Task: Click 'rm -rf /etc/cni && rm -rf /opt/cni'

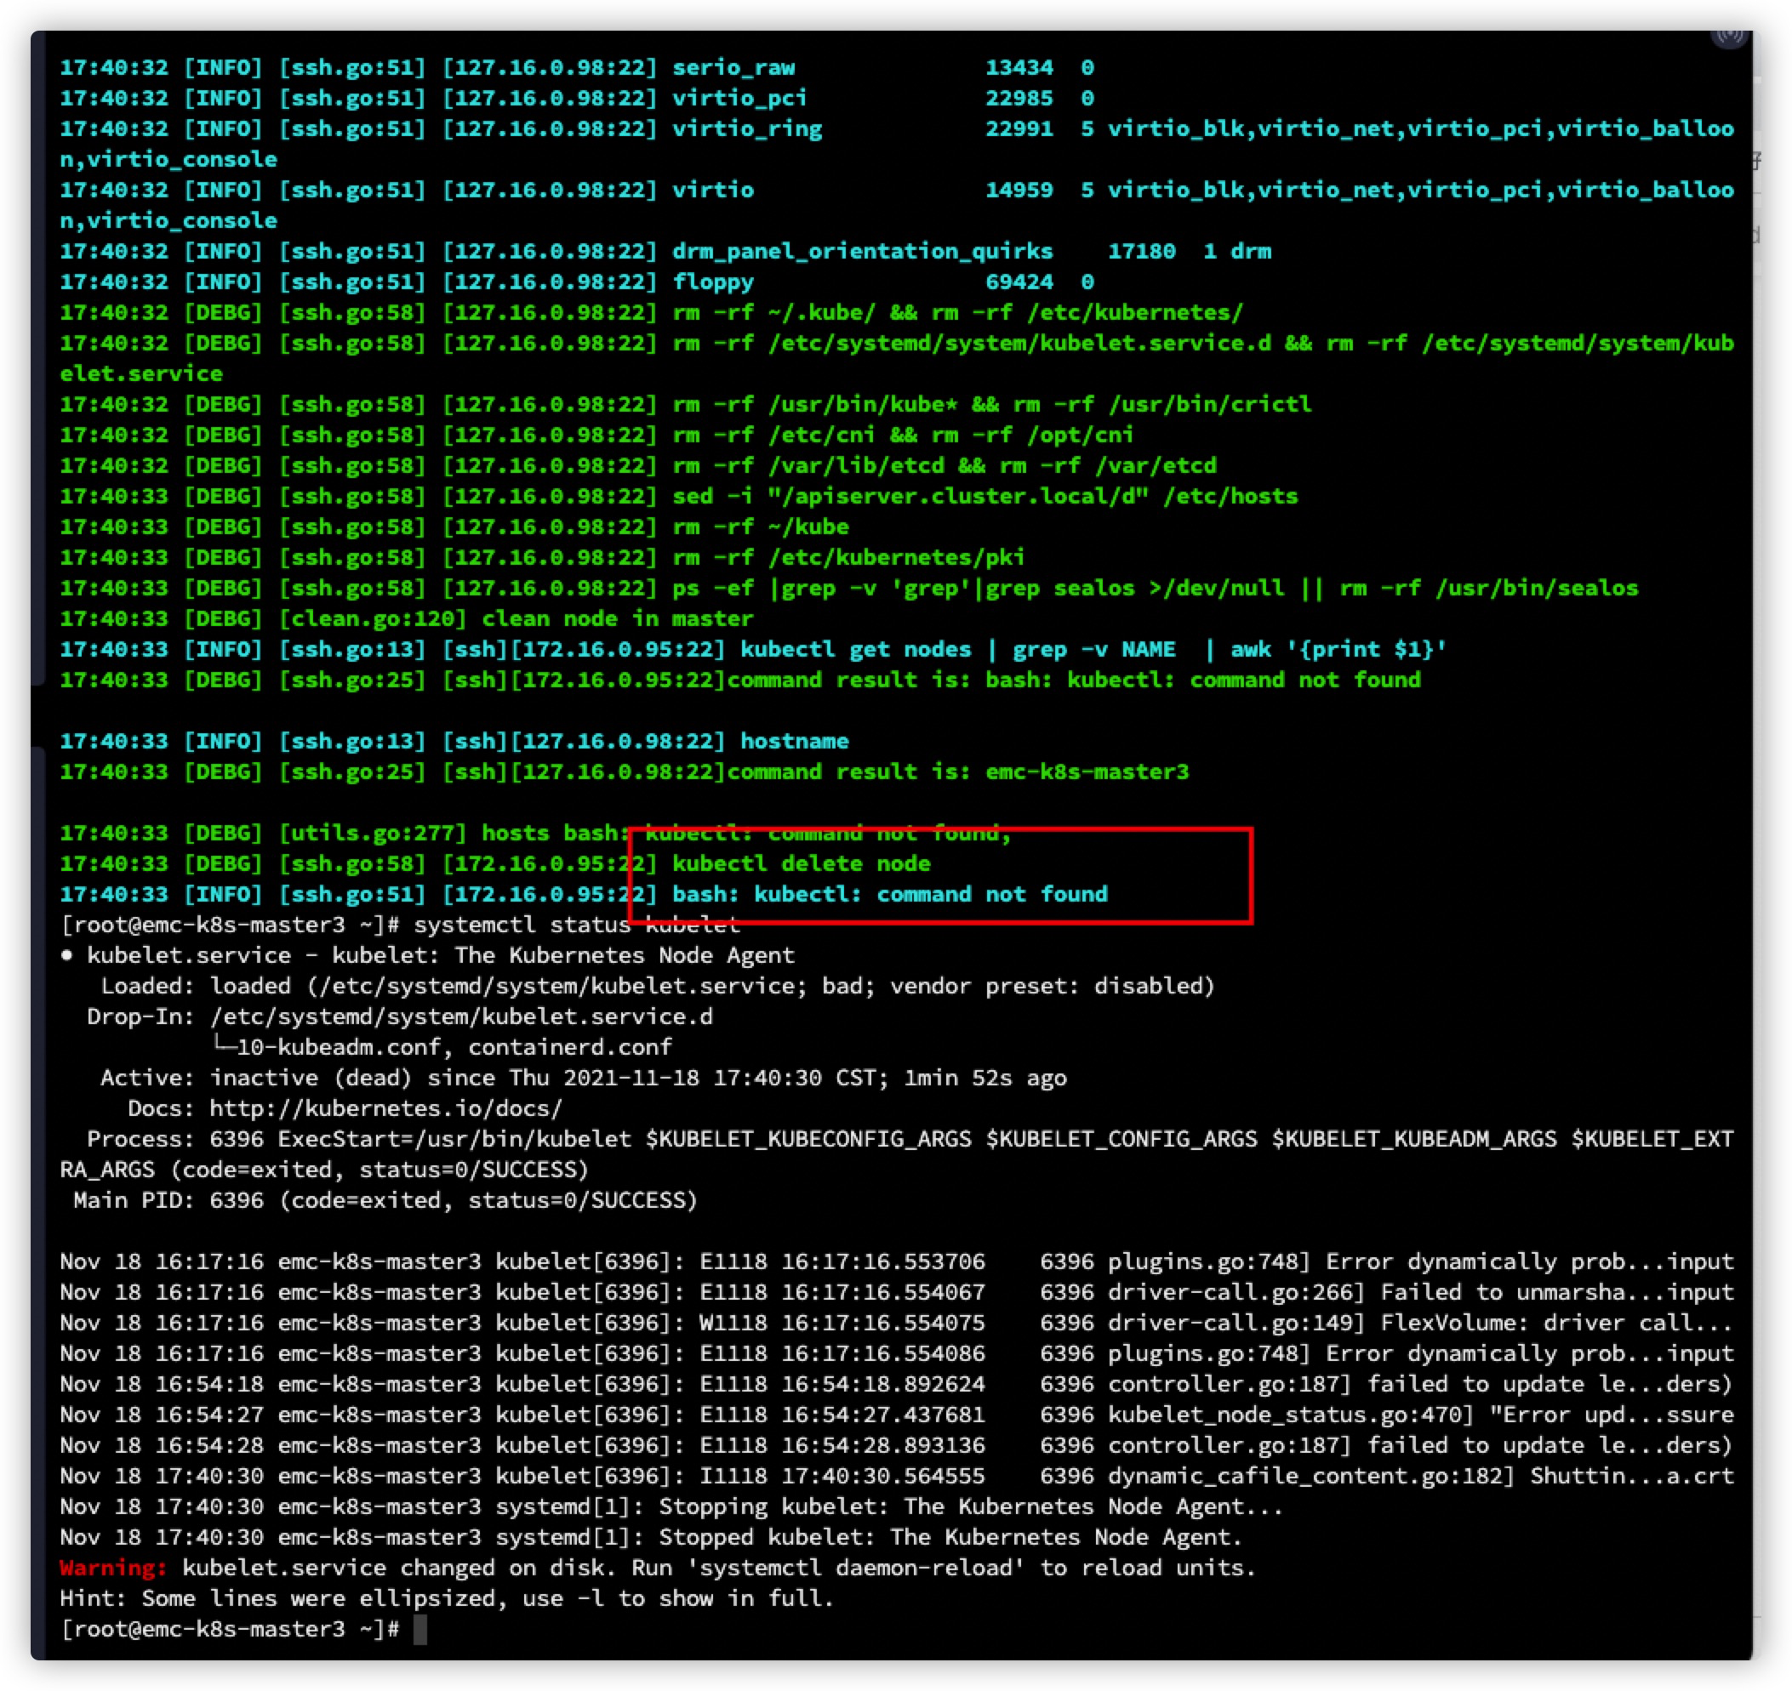Action: pyautogui.click(x=902, y=436)
